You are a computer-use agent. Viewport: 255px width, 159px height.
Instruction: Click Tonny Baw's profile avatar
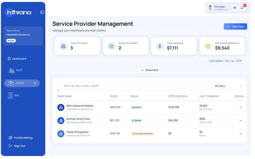(x=210, y=8)
